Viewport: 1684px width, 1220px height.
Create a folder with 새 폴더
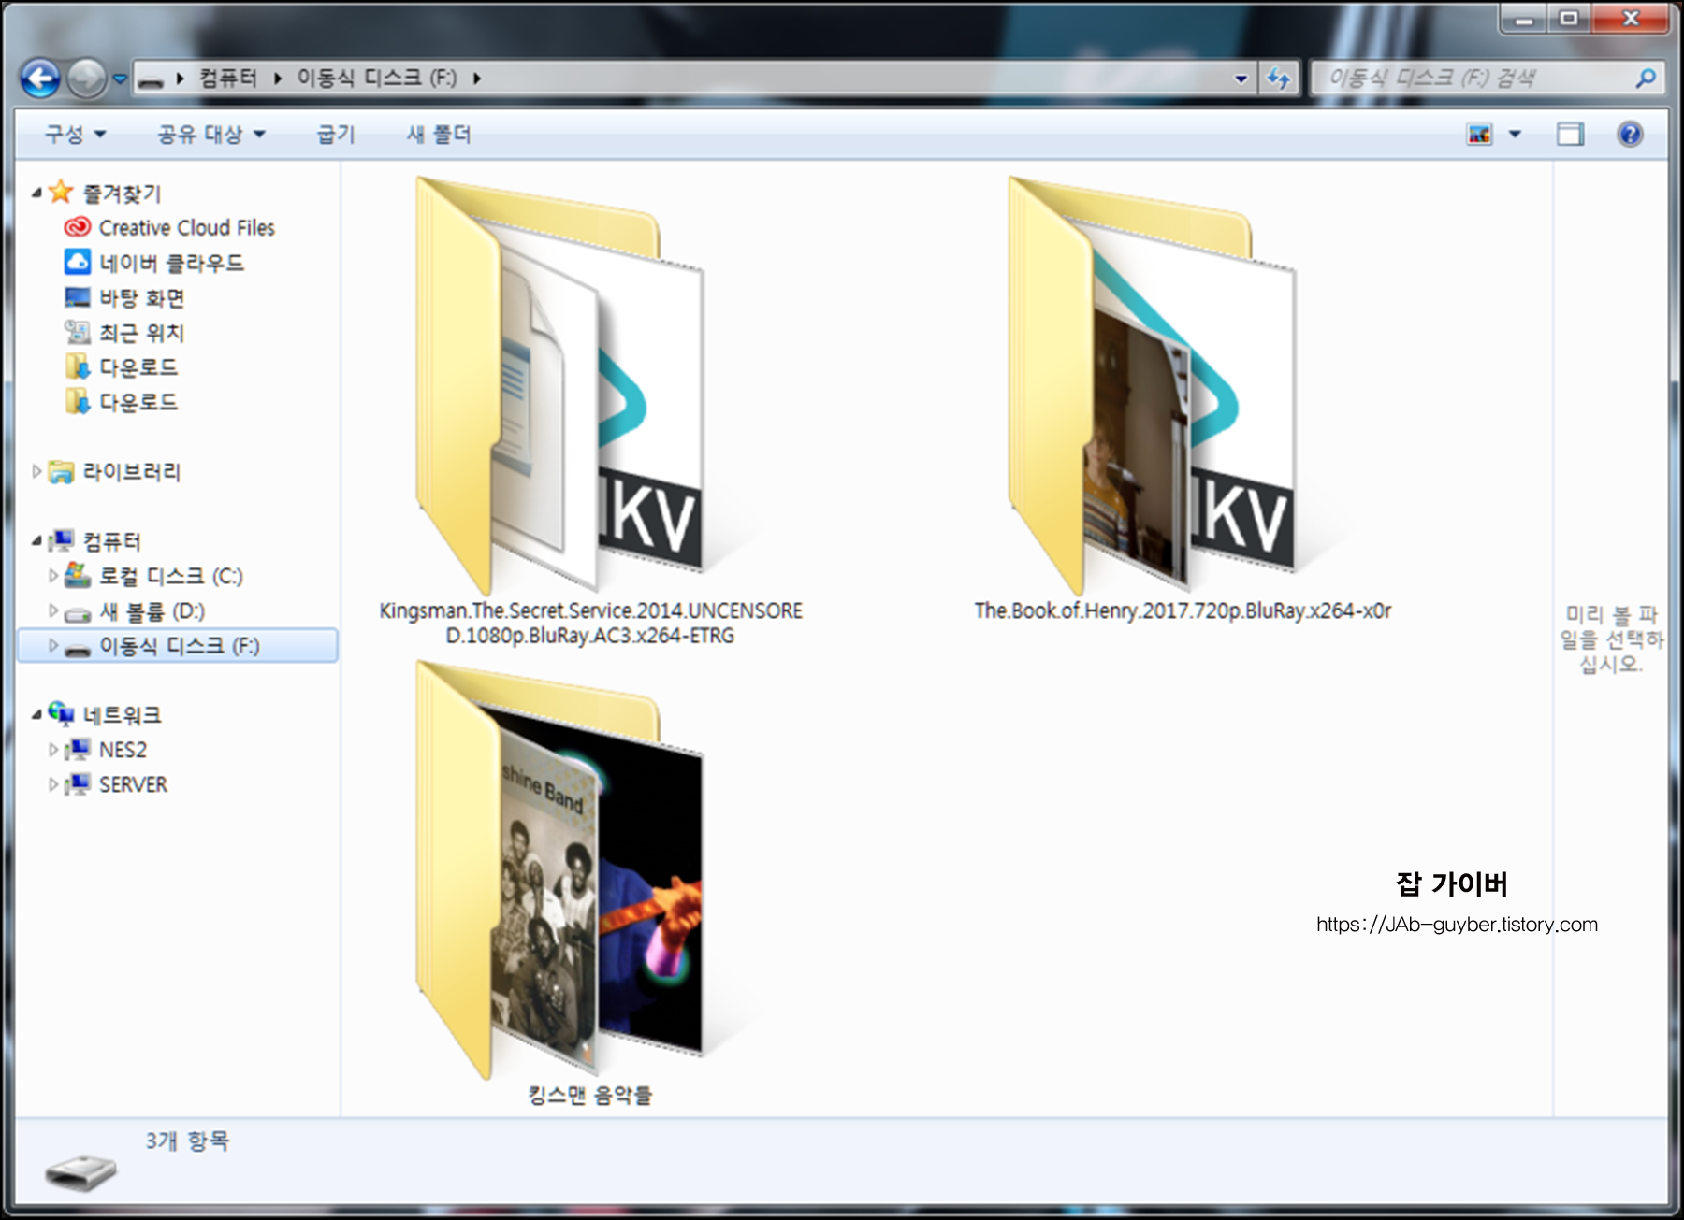click(x=439, y=135)
